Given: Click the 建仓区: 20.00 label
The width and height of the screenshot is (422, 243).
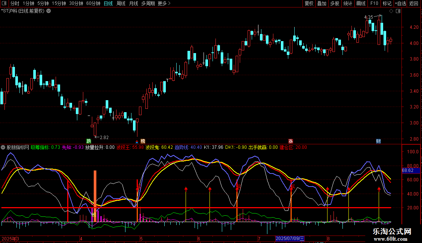Looking at the screenshot, I should tap(293, 147).
